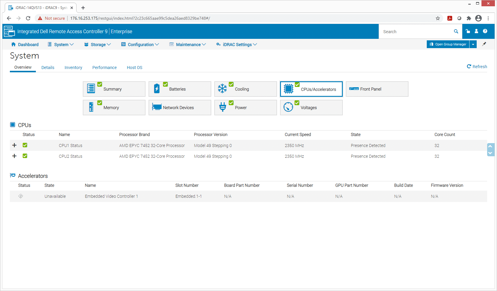The height and width of the screenshot is (291, 497).
Task: Click CPU1 Status green checkbox
Action: click(25, 145)
